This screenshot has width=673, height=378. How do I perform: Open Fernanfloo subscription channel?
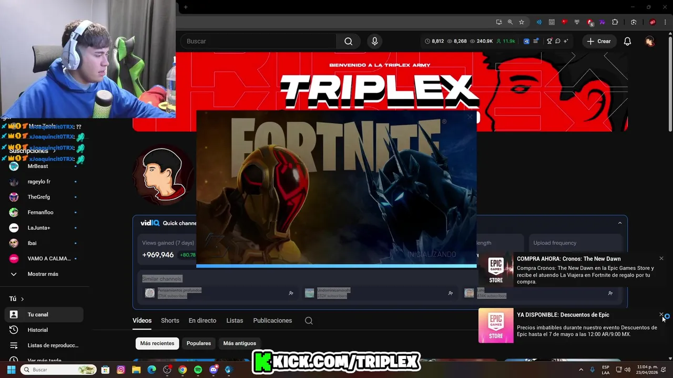[x=44, y=212]
